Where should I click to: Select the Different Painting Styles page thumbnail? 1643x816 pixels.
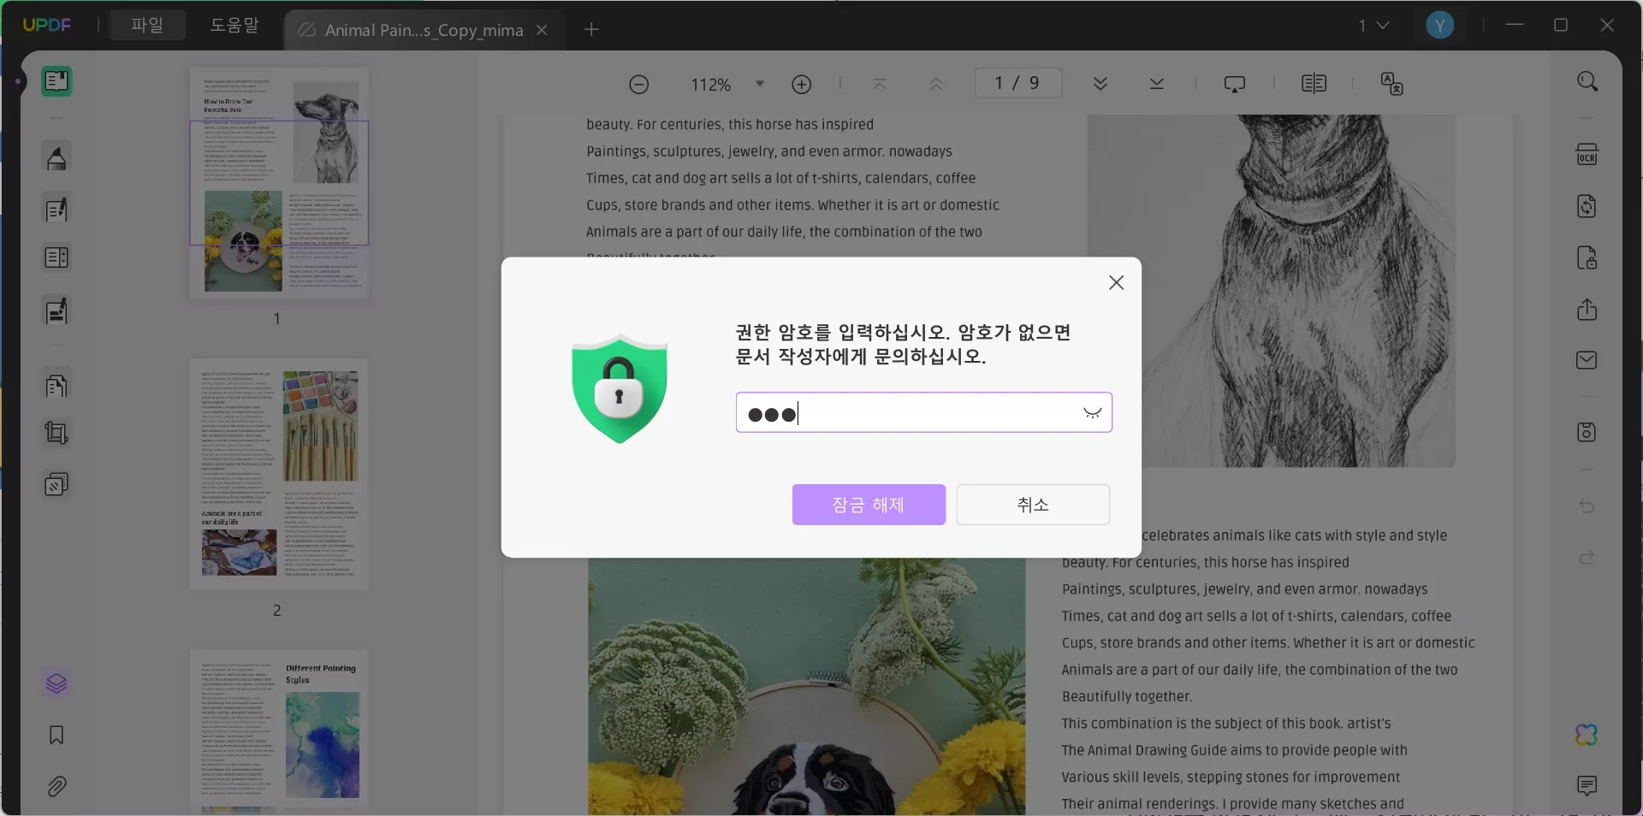(279, 731)
